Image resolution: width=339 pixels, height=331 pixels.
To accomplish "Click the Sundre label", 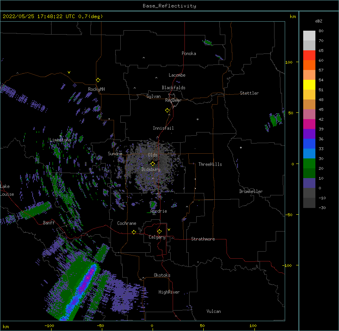I will (115, 154).
